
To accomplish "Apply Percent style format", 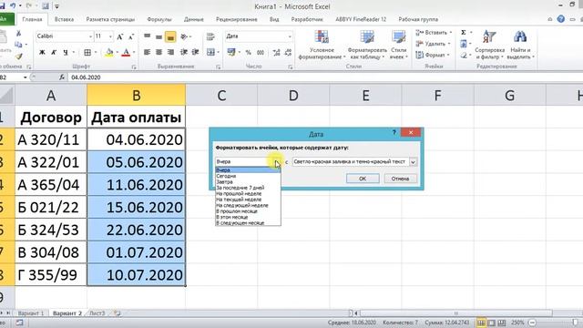I will pos(249,53).
